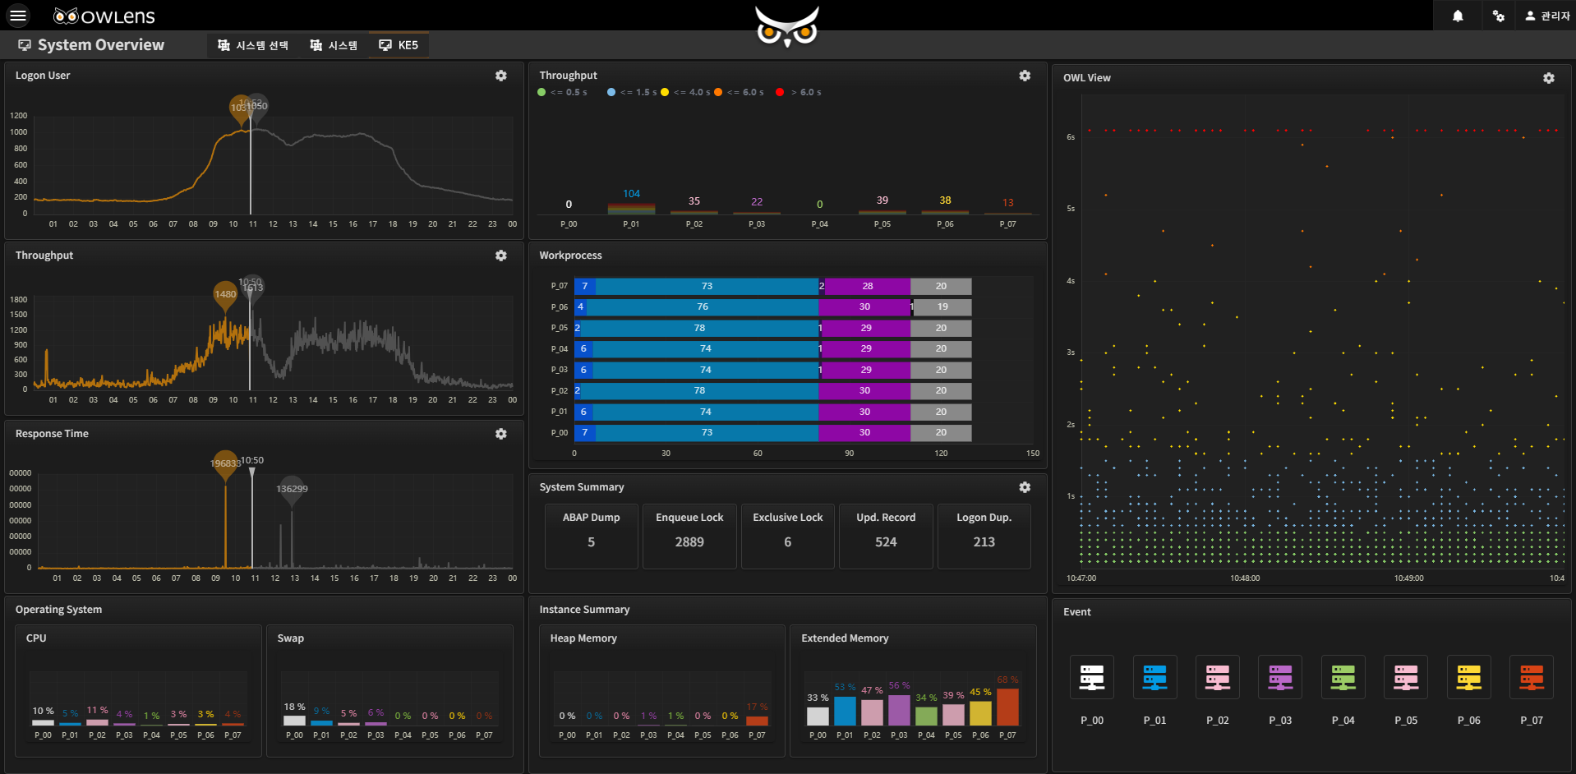
Task: Click the 1031 marker on Logon User chart
Action: [240, 109]
